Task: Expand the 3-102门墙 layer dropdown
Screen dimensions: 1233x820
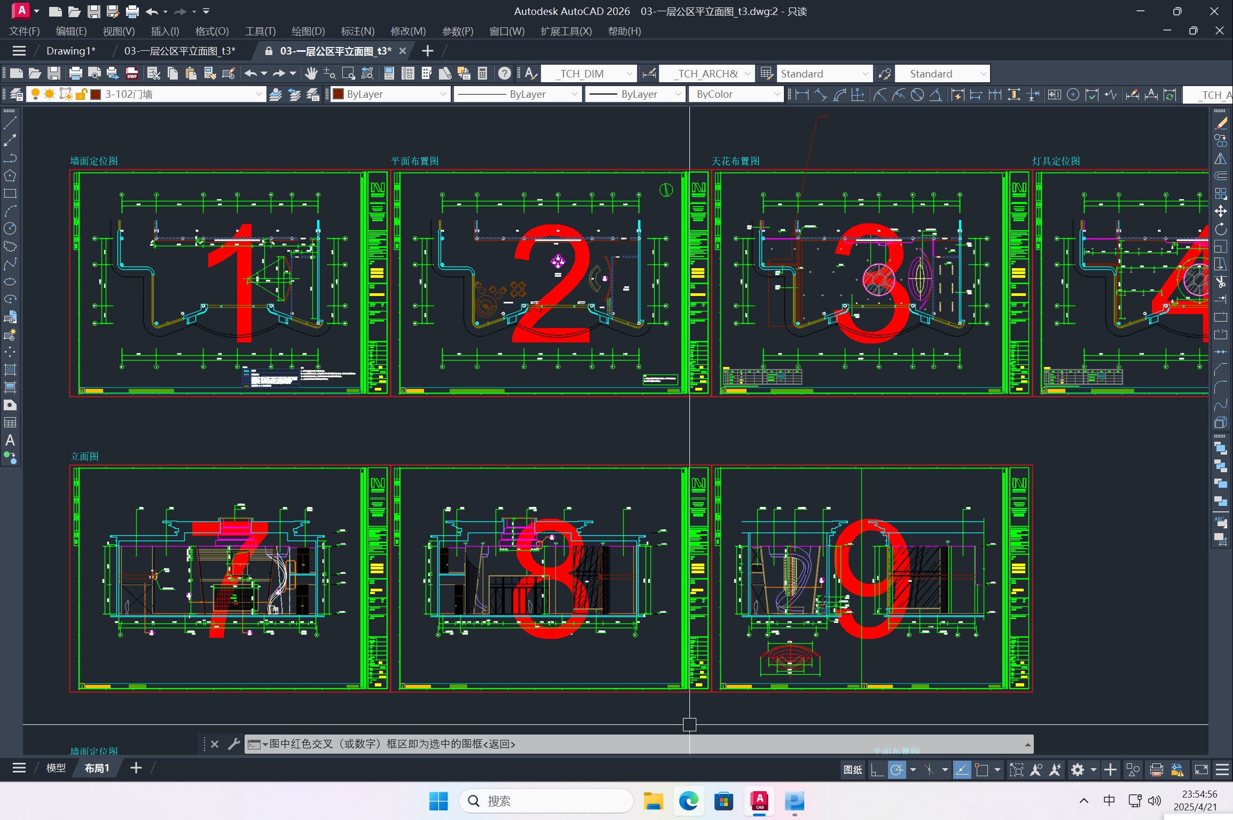Action: 258,95
